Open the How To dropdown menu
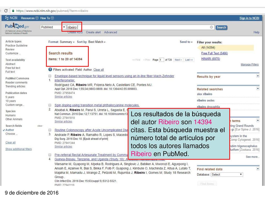Image resolution: width=265 pixels, height=199 pixels. click(x=47, y=18)
